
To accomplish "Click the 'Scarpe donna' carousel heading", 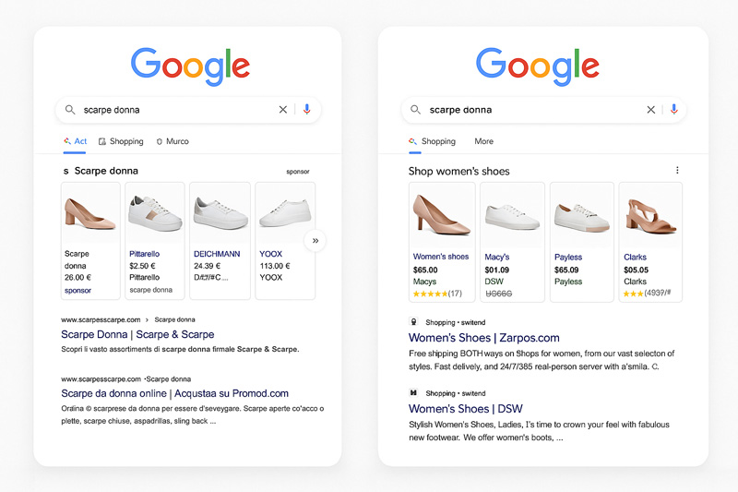I will point(106,171).
